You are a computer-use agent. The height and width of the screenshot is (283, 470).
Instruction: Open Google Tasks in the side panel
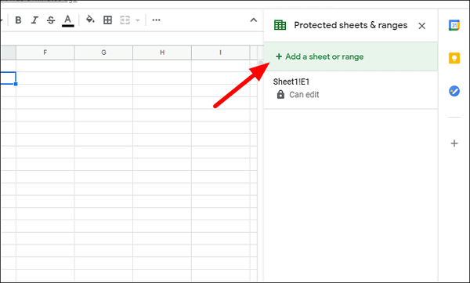[454, 91]
